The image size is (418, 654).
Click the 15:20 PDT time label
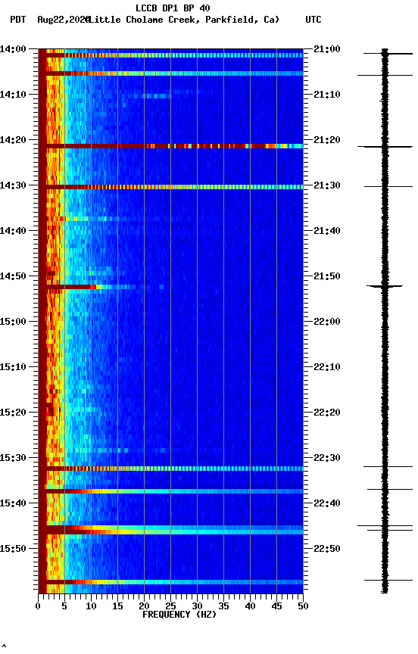point(13,413)
